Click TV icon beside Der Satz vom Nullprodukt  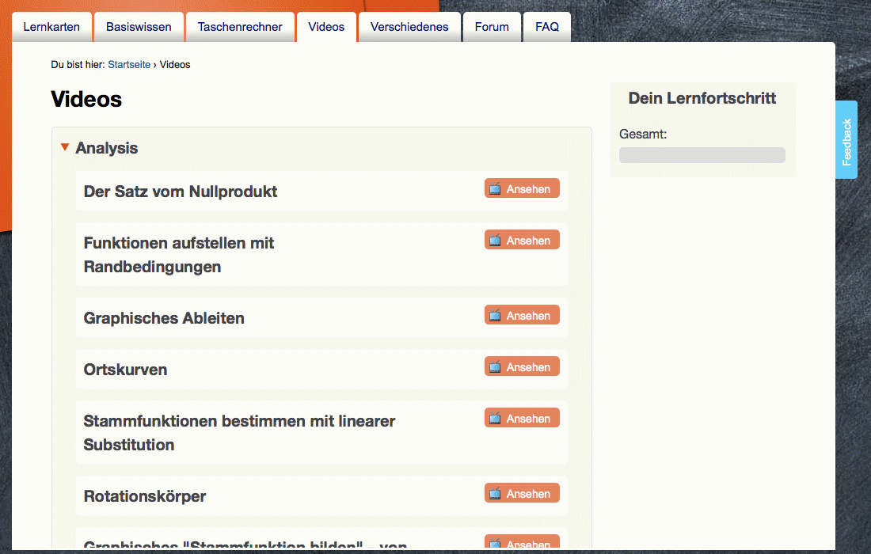(x=495, y=188)
